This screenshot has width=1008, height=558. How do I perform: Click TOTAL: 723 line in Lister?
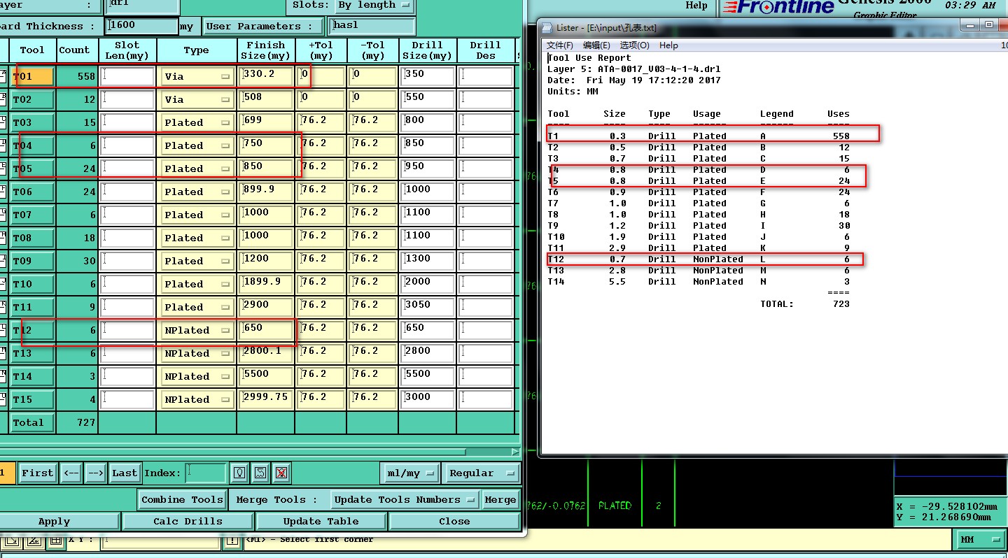point(805,304)
